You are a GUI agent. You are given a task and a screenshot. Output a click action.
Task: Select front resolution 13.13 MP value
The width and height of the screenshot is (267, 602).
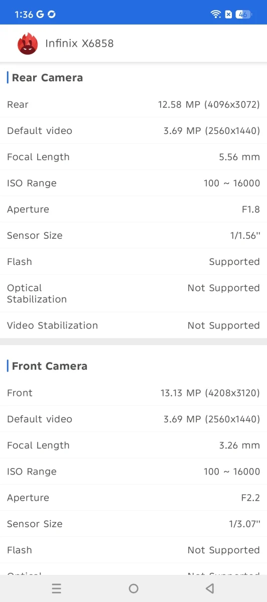[210, 393]
